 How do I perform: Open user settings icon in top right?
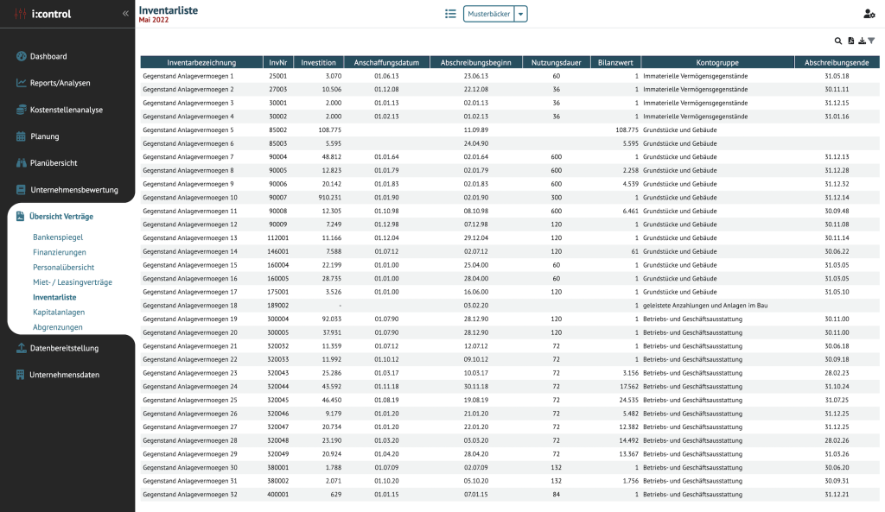click(869, 14)
